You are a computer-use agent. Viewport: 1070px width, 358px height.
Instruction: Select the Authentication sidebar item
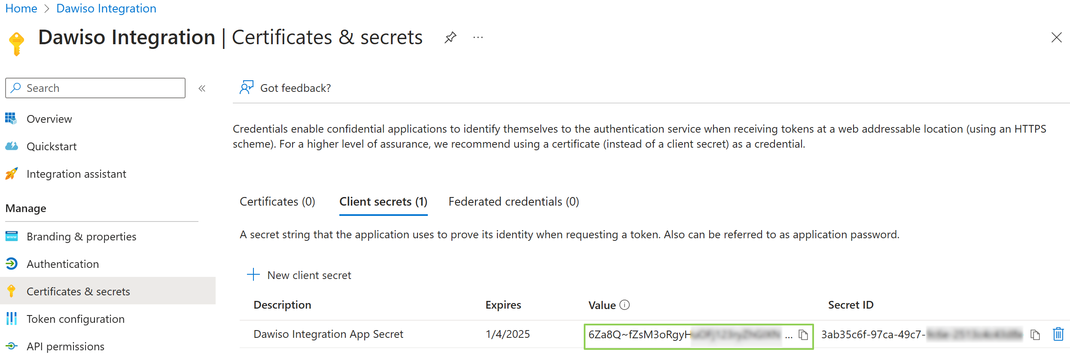tap(63, 264)
